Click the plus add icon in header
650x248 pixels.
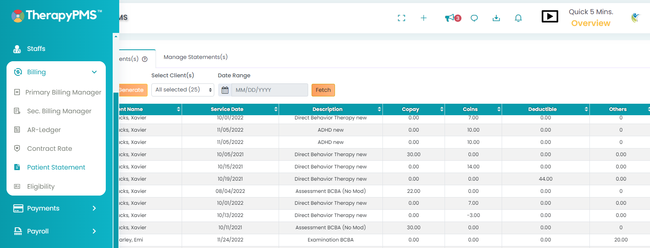pos(423,18)
